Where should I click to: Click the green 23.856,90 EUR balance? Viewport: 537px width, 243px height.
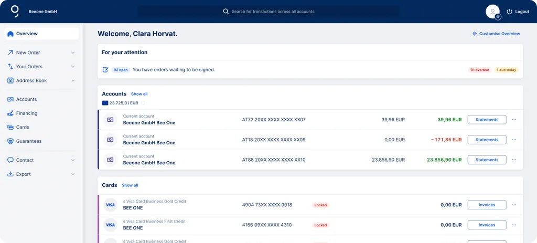(445, 160)
